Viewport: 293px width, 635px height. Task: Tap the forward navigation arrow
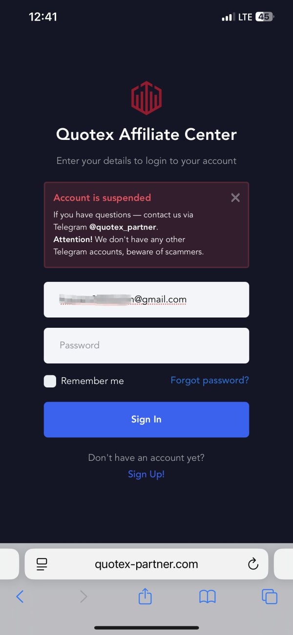pos(84,596)
